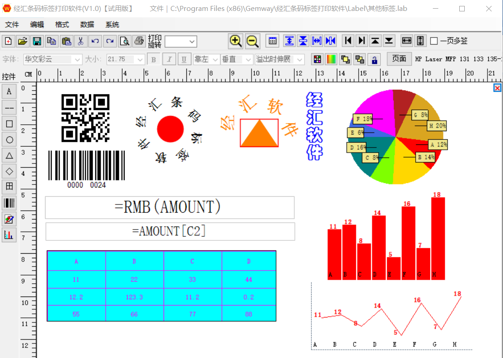Open an existing label file
This screenshot has width=503, height=358.
(22, 41)
